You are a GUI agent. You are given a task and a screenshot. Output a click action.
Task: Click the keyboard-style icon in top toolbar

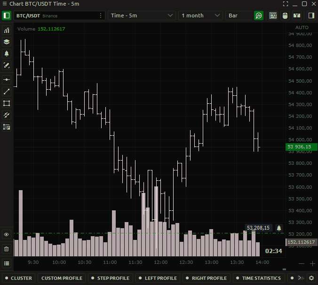[x=273, y=15]
